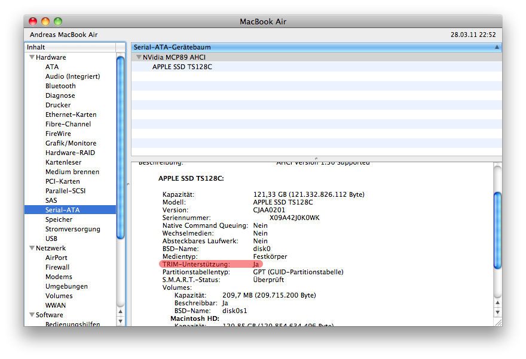Select the Diagnose entry

60,95
